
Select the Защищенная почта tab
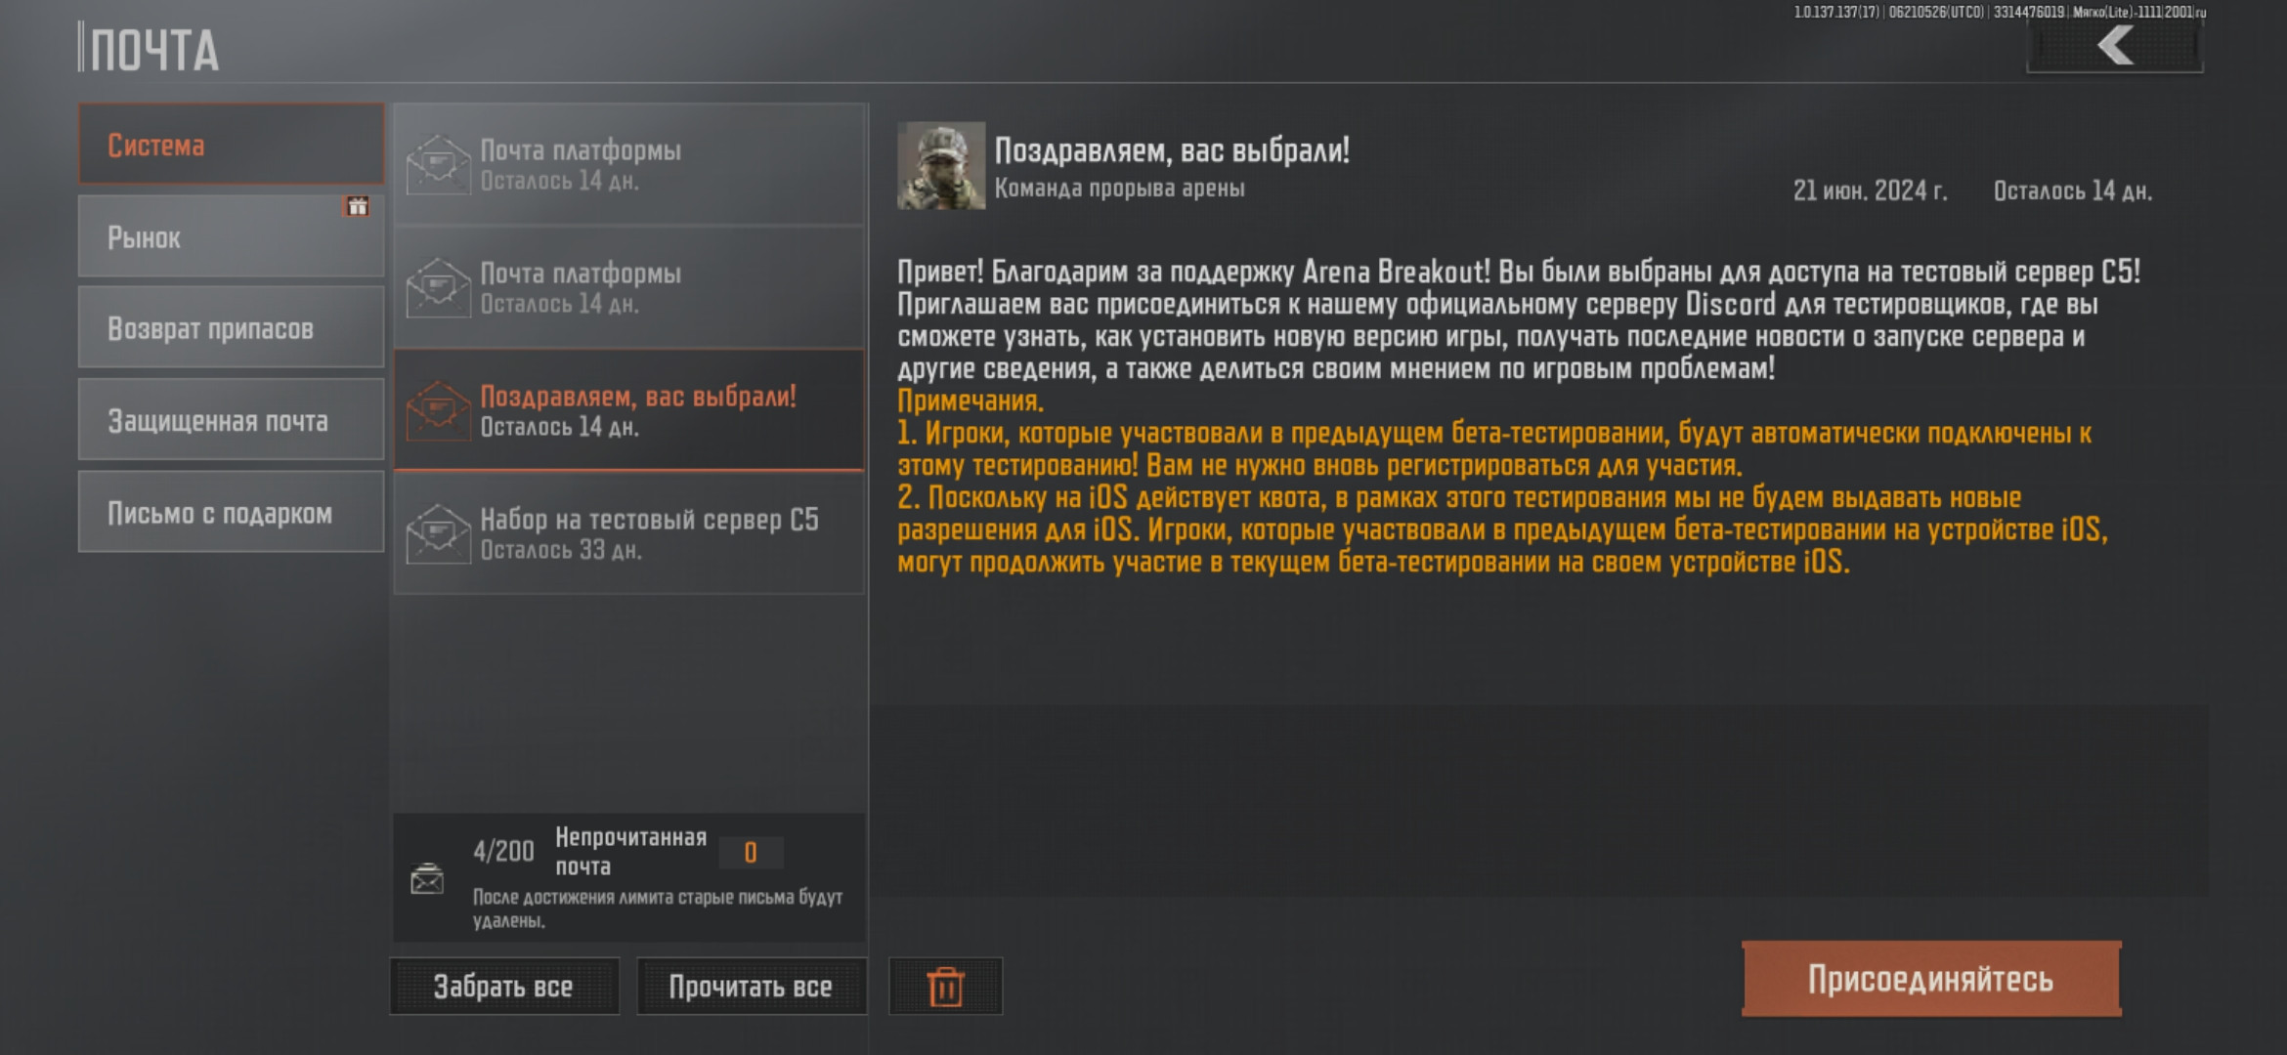coord(232,420)
